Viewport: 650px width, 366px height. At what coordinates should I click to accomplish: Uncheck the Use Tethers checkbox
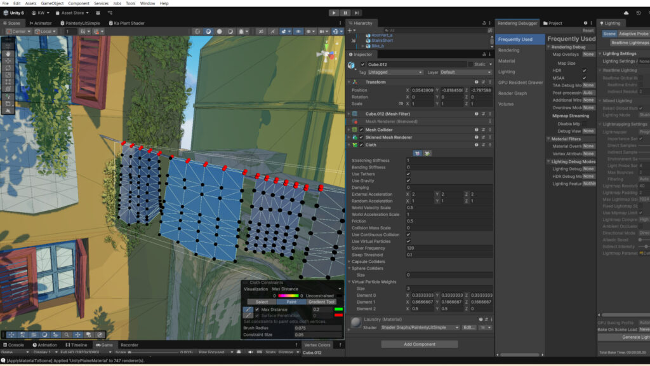(408, 173)
